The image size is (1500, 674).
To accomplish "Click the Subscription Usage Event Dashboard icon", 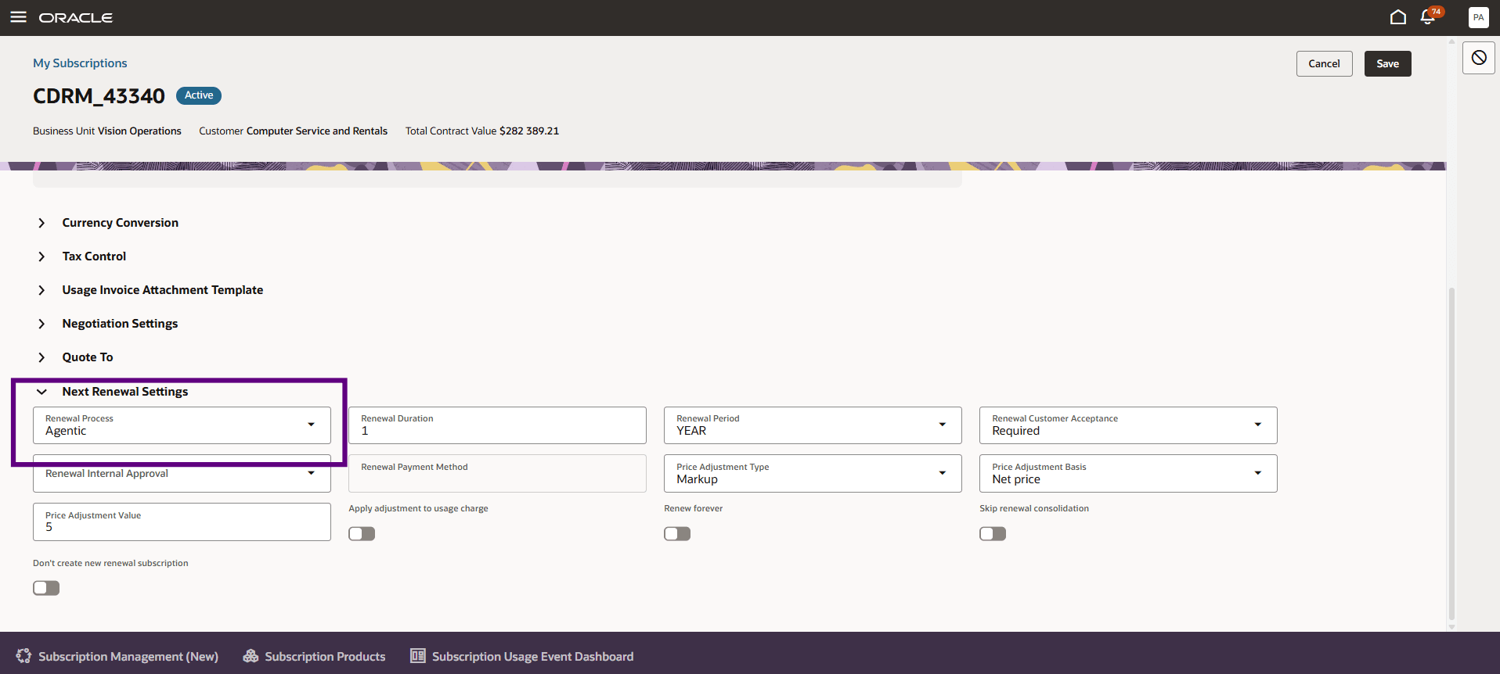I will coord(418,656).
